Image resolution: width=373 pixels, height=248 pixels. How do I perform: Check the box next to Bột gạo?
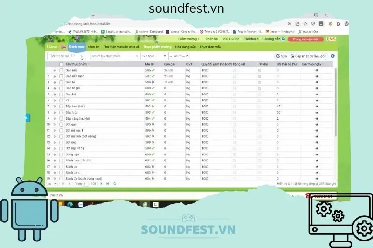pos(61,124)
